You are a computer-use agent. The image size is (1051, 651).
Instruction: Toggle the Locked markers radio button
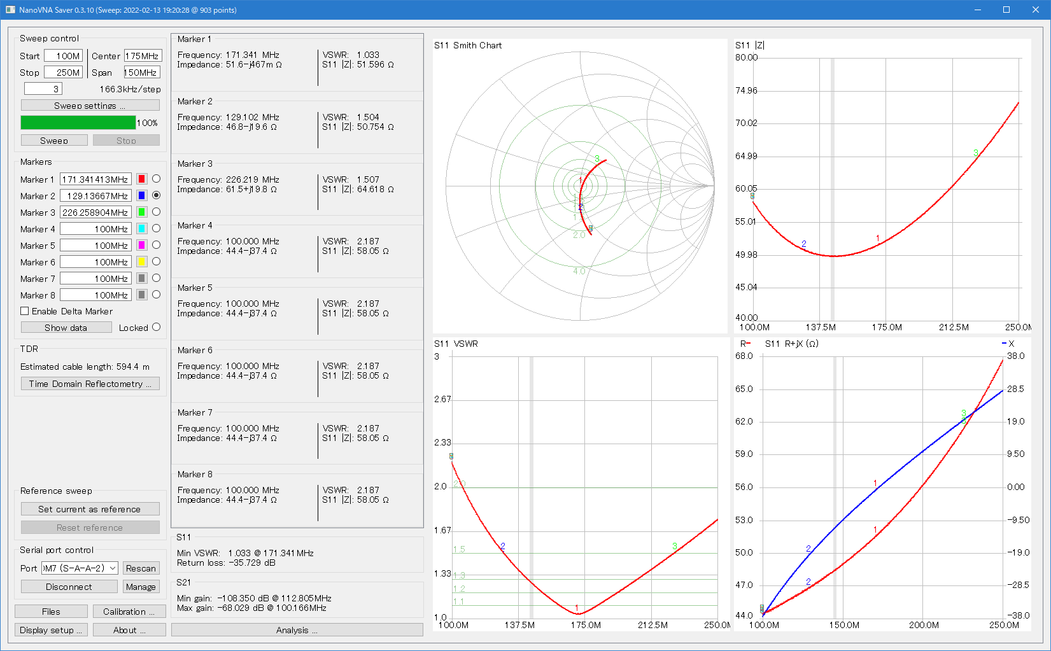(x=156, y=327)
